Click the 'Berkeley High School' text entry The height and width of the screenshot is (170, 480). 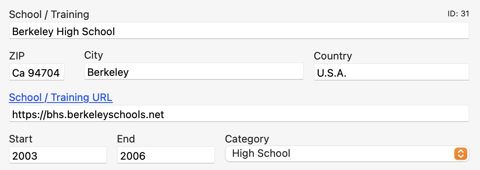coord(64,32)
